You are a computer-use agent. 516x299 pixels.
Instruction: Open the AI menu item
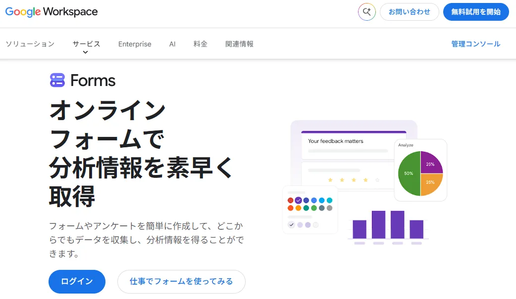coord(172,44)
